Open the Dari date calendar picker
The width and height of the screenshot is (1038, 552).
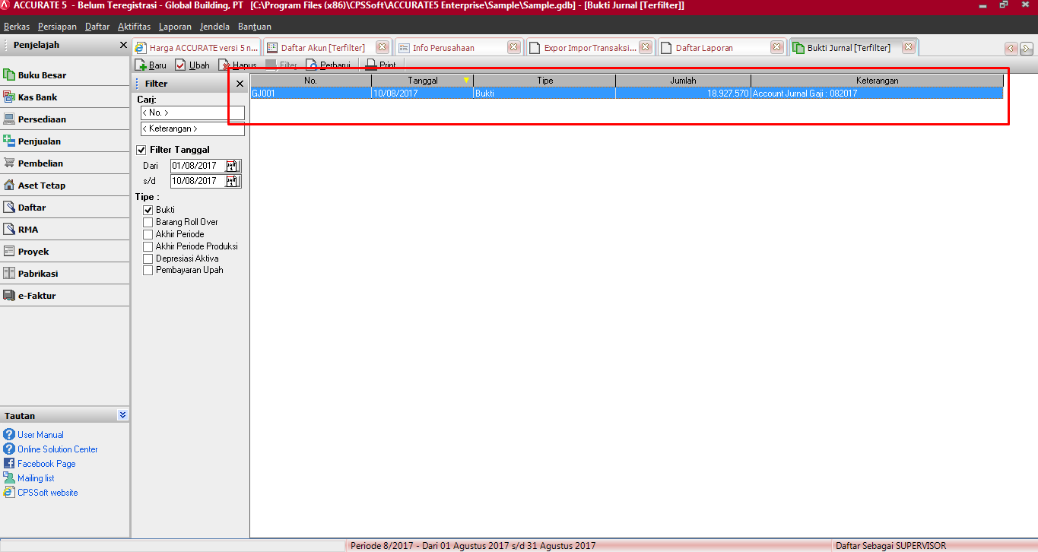tap(233, 166)
